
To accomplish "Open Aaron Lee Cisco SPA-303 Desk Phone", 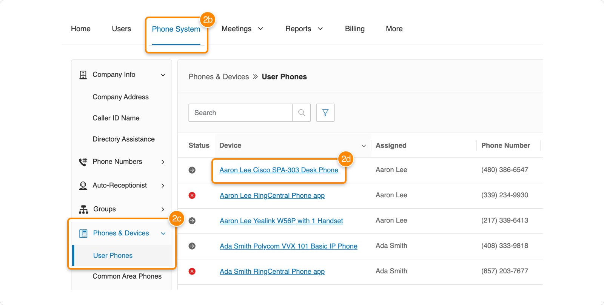I will 279,170.
